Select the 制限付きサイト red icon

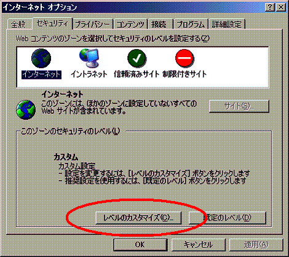pyautogui.click(x=184, y=58)
